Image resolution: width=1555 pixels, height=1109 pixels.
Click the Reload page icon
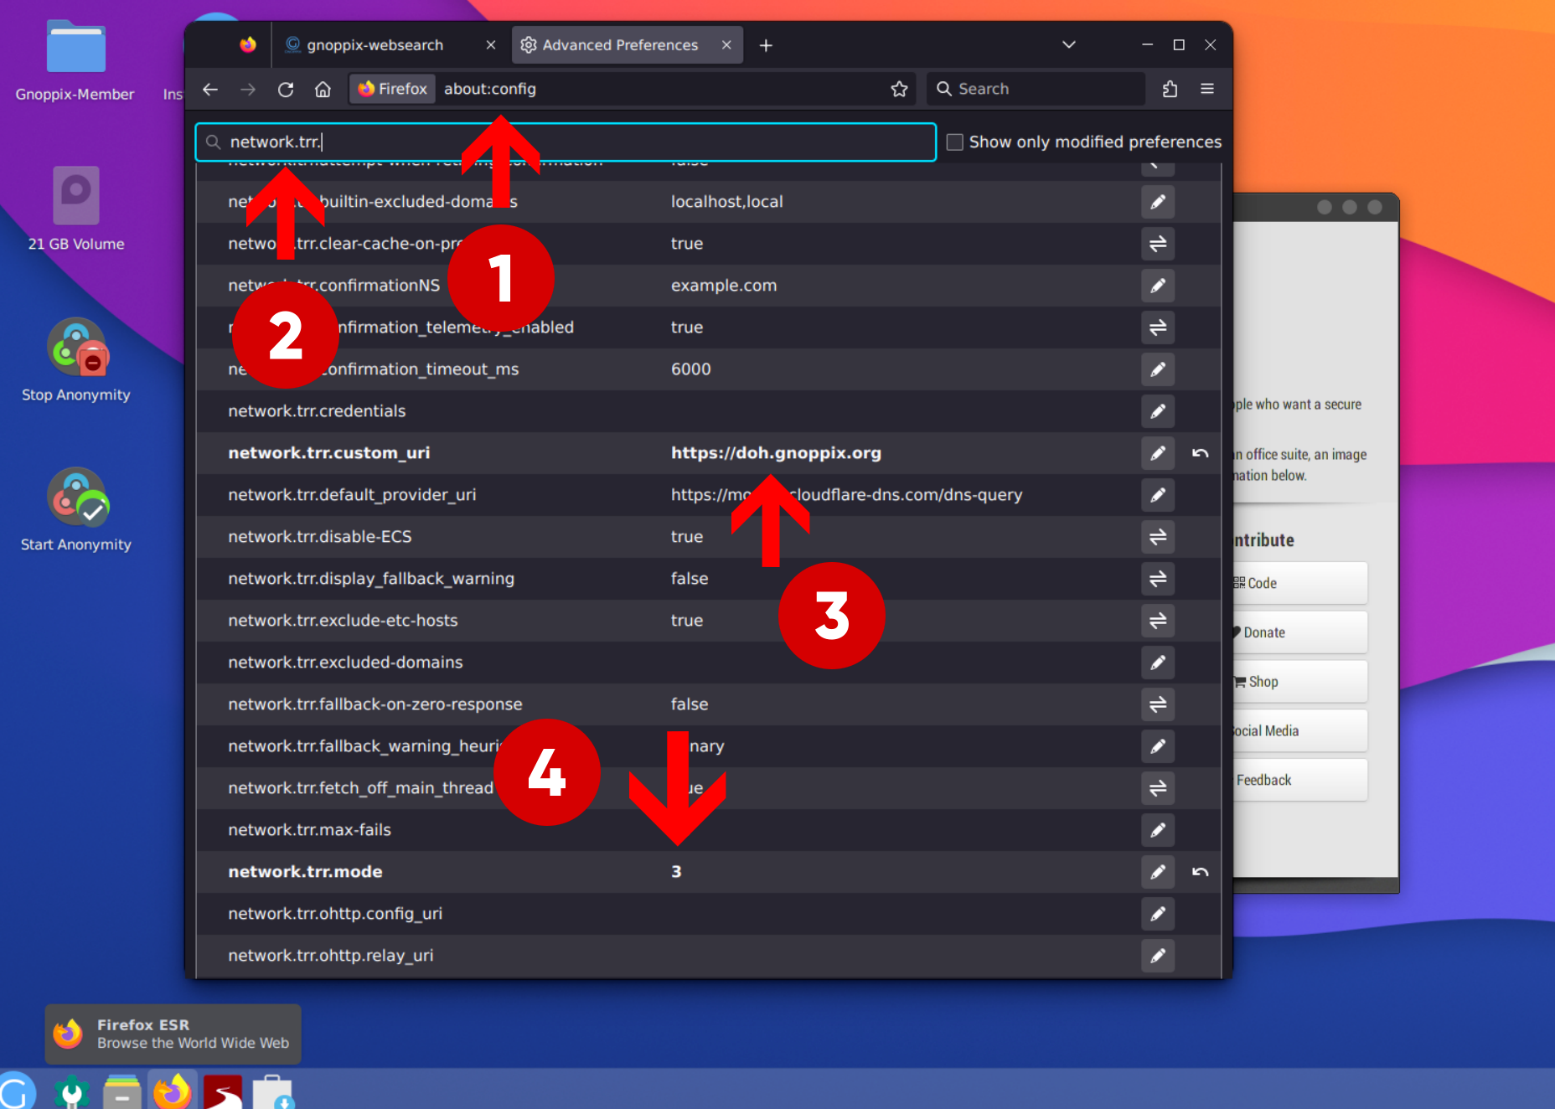[x=286, y=90]
